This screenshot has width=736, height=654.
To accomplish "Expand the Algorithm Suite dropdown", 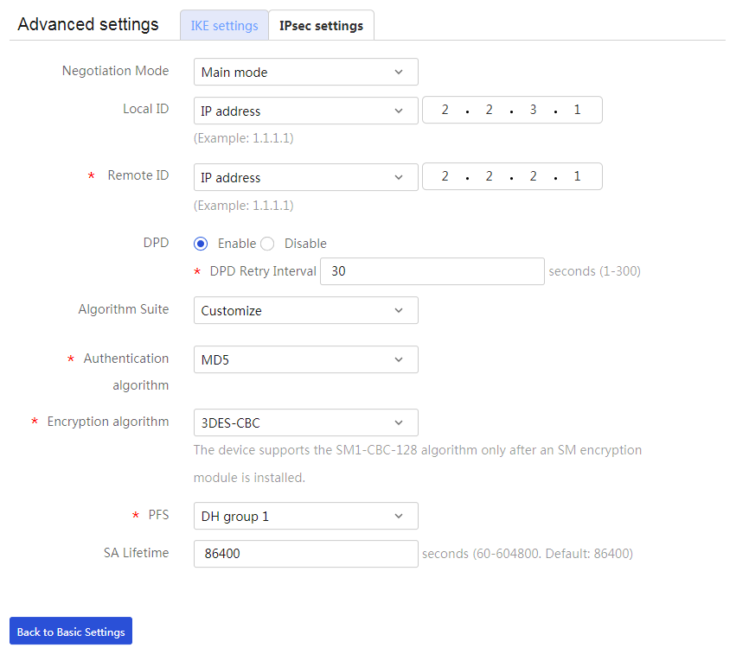I will (x=305, y=310).
